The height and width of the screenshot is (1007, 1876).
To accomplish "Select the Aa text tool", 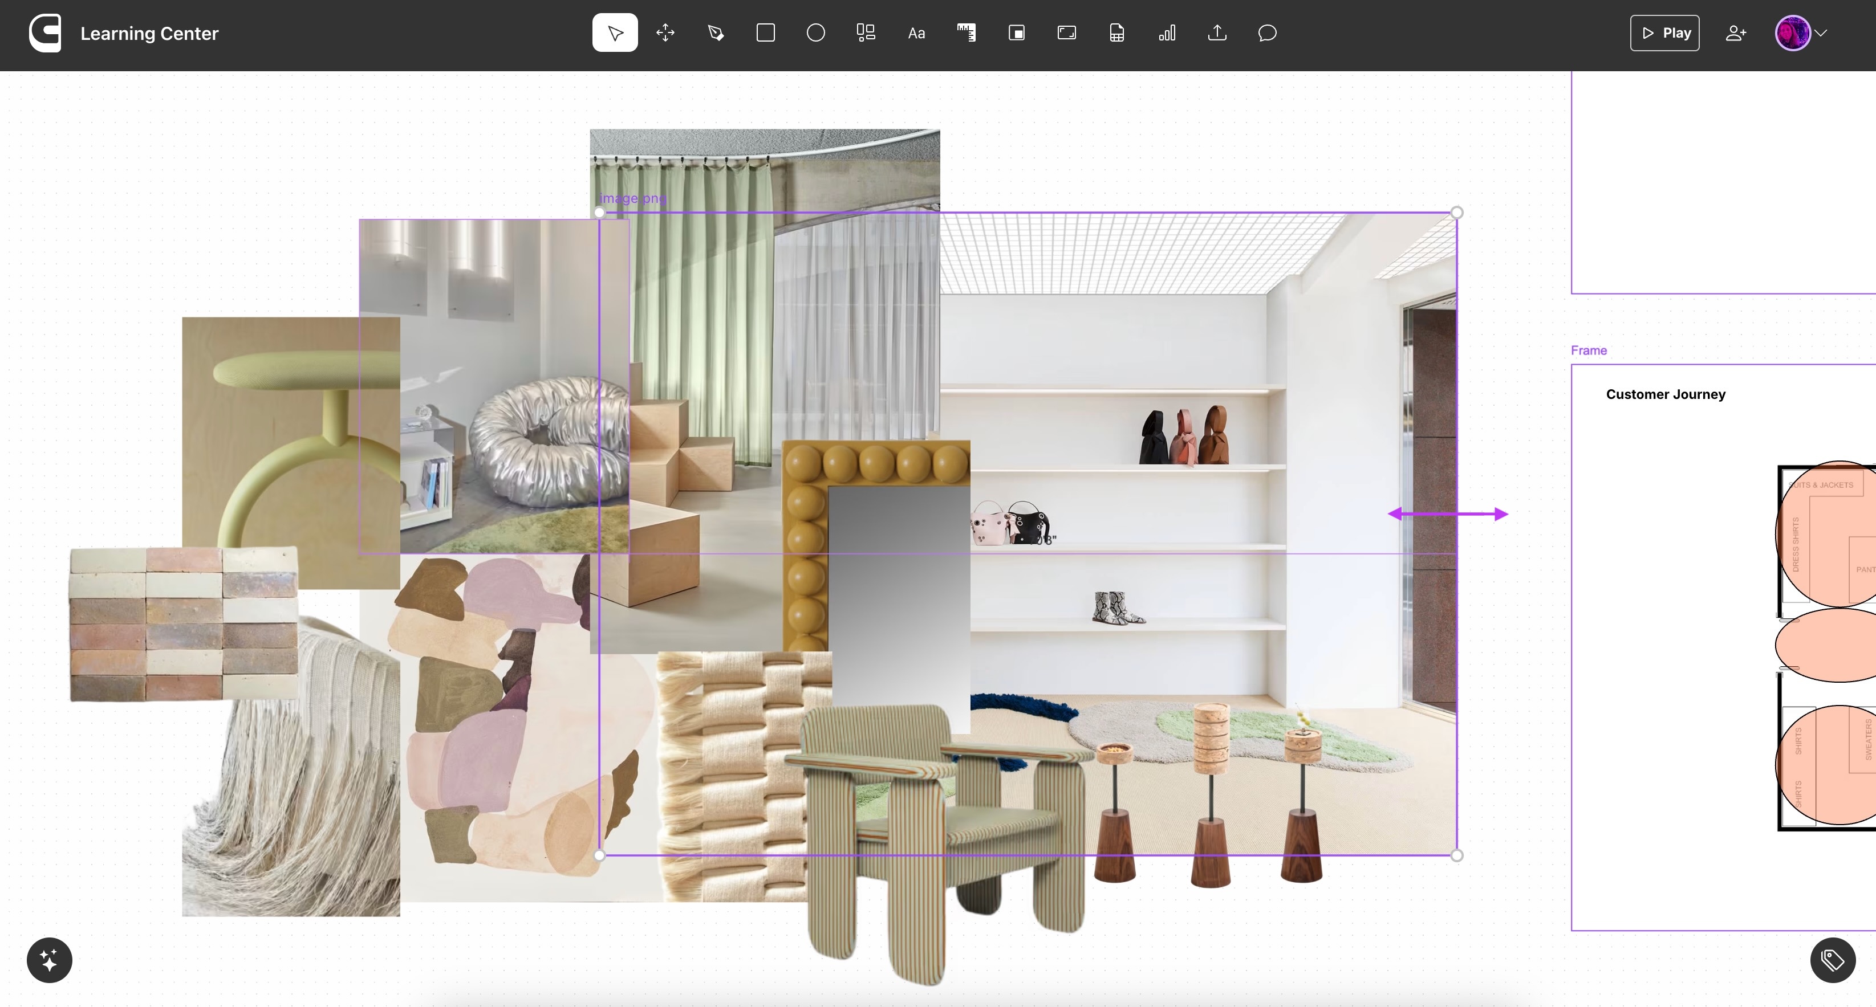I will coord(916,32).
